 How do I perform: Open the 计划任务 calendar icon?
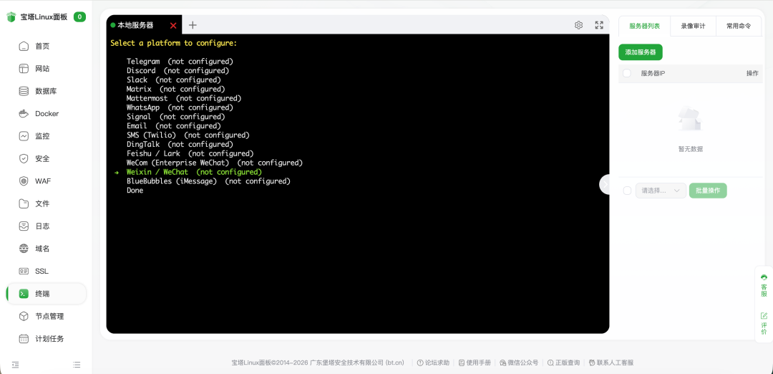pyautogui.click(x=24, y=339)
